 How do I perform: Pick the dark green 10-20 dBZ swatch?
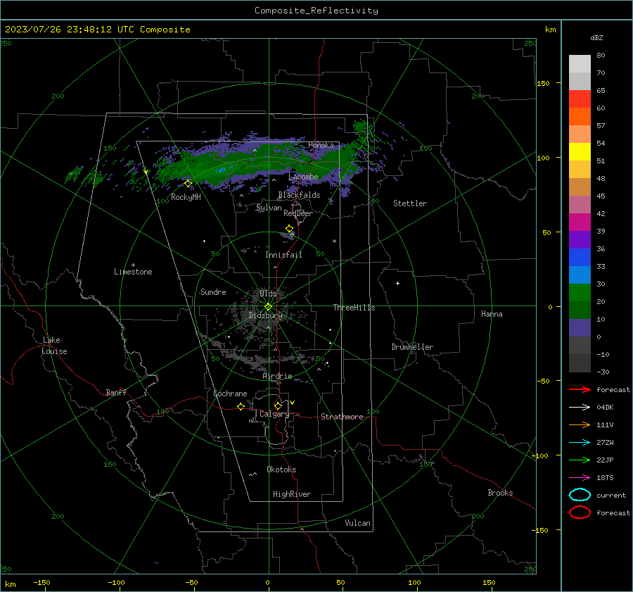pyautogui.click(x=580, y=310)
